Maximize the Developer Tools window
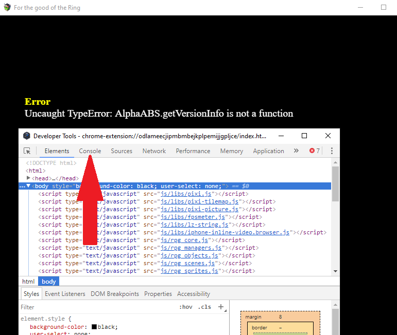 (304, 136)
